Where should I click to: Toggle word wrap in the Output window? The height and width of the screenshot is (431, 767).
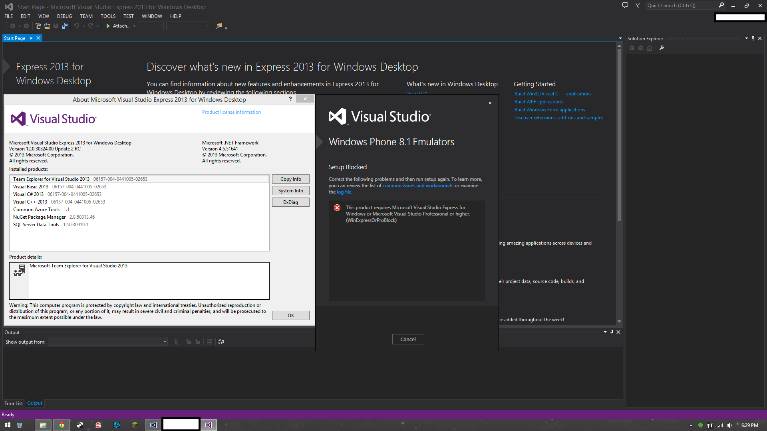[x=221, y=342]
